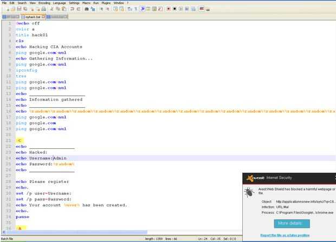This screenshot has height=242, width=336.
Task: Open the Window menu
Action: [x=119, y=3]
